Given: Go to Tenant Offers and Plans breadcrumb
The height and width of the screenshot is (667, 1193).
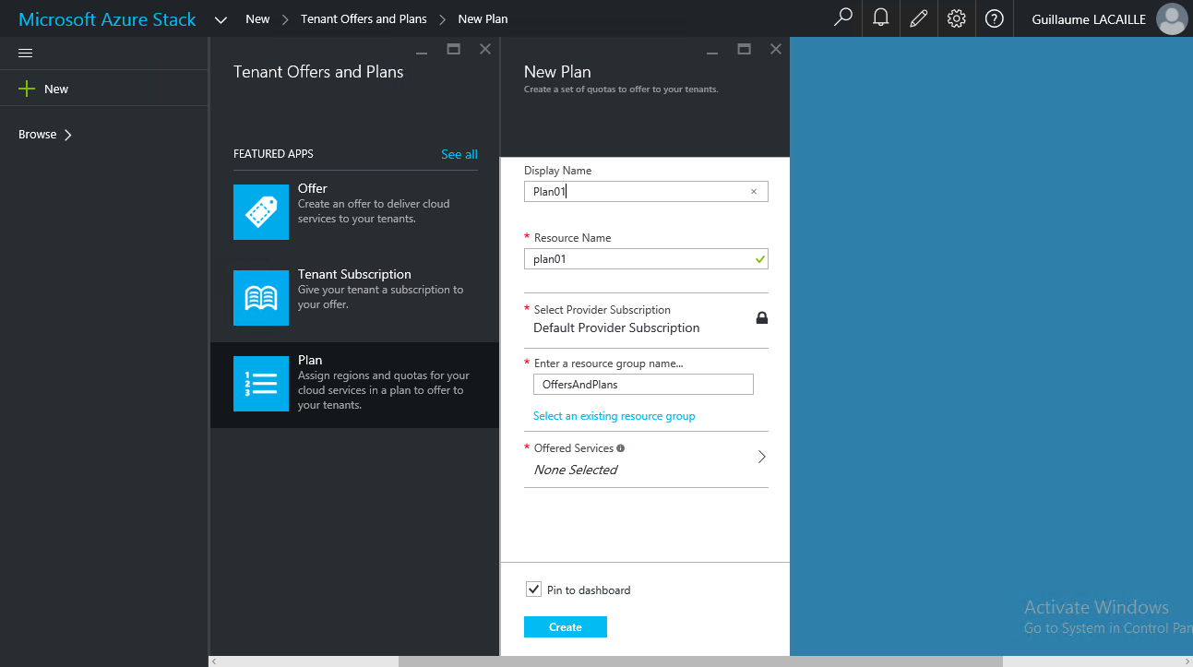Looking at the screenshot, I should tap(364, 18).
